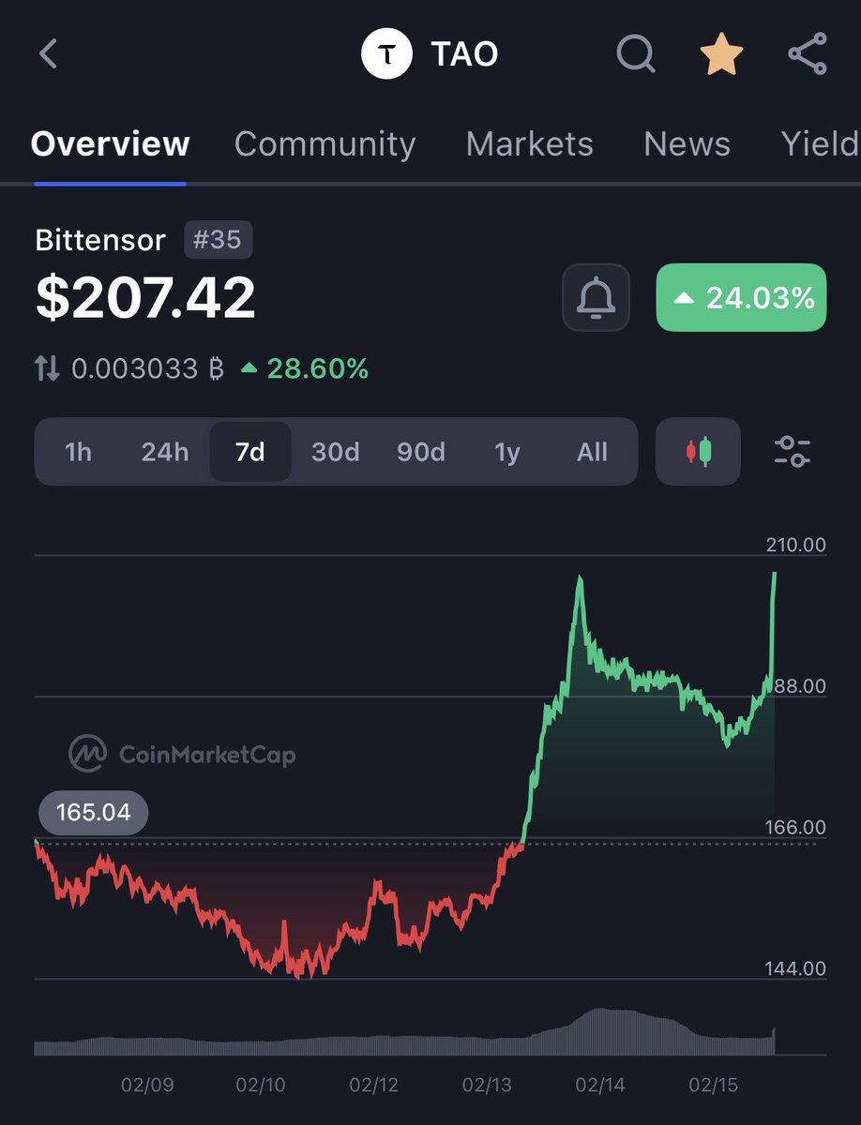861x1125 pixels.
Task: Select the 90d time range
Action: tap(420, 452)
